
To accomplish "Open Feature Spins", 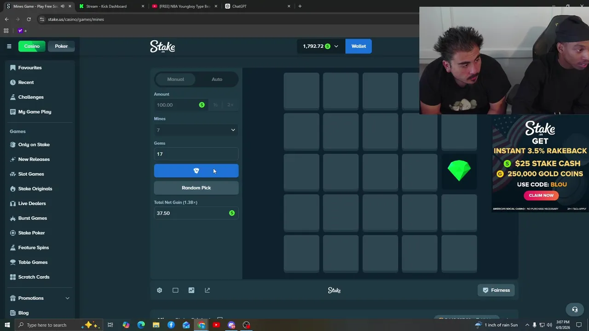I will pos(33,247).
